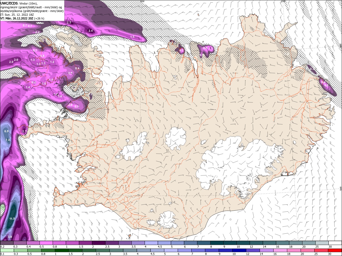This screenshot has height=256, width=342.
Task: Click the 6.8 precipitation value on the map
Action: pos(7,131)
